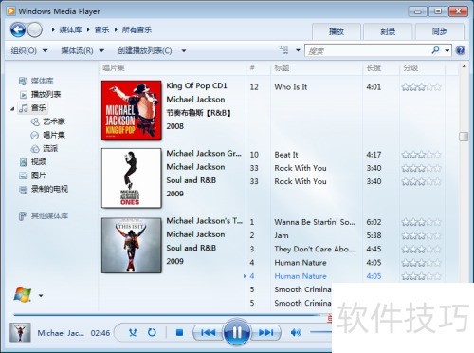Pause the playing song
Screen dimensions: 474x353
point(237,332)
